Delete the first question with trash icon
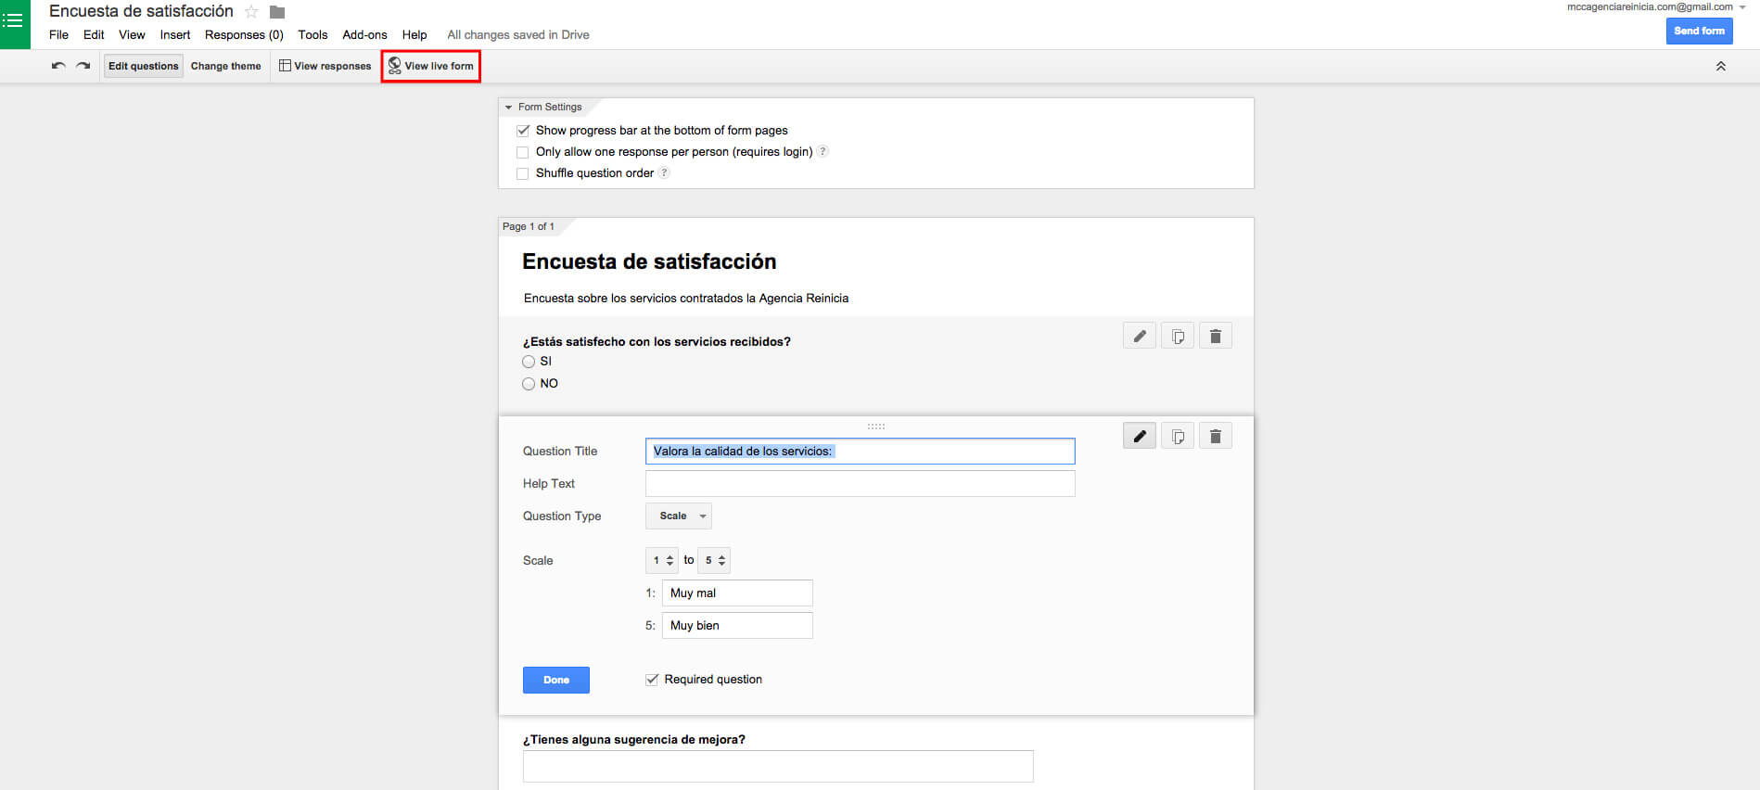 click(1215, 336)
